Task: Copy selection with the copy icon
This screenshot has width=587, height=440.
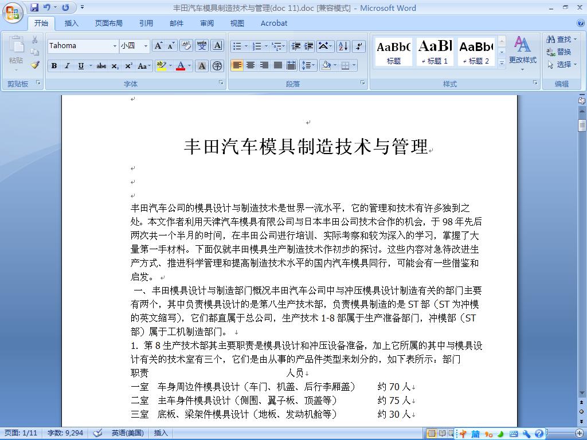Action: [35, 52]
